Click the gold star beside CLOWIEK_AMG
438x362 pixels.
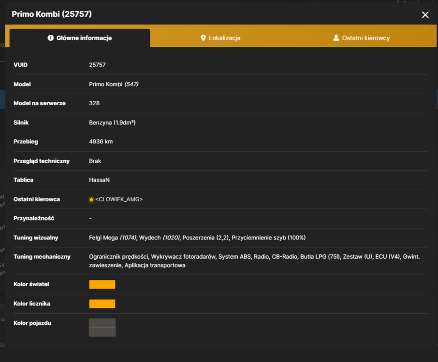click(x=91, y=199)
